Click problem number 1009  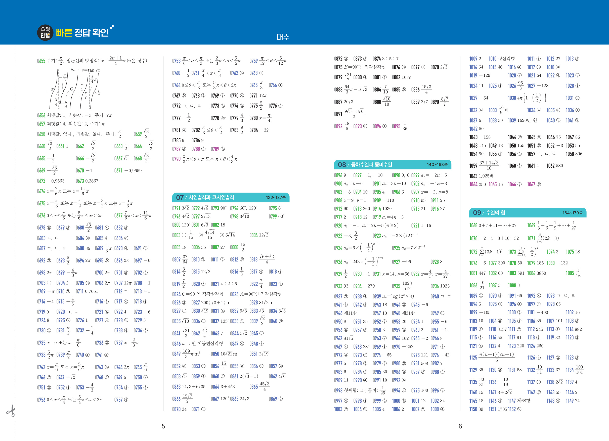tap(473, 59)
